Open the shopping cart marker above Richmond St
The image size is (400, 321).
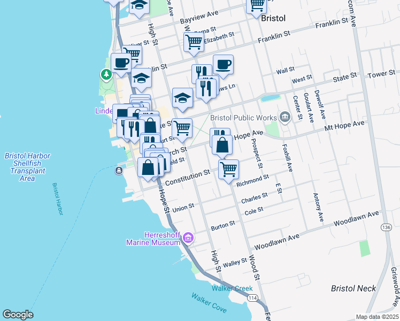click(x=228, y=170)
